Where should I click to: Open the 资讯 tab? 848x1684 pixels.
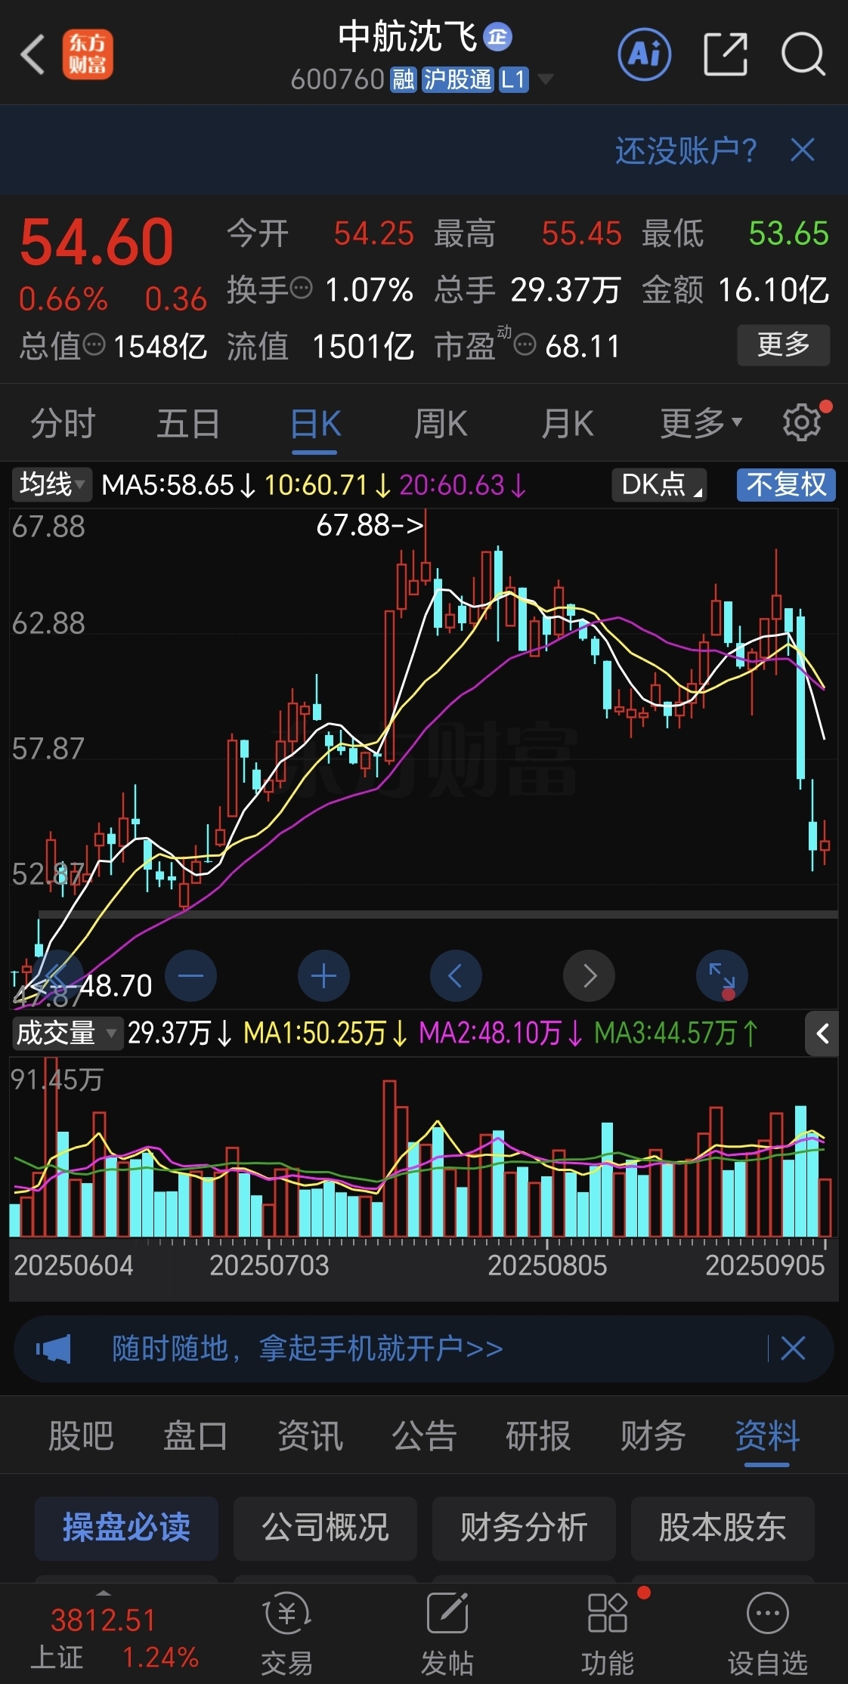[310, 1435]
